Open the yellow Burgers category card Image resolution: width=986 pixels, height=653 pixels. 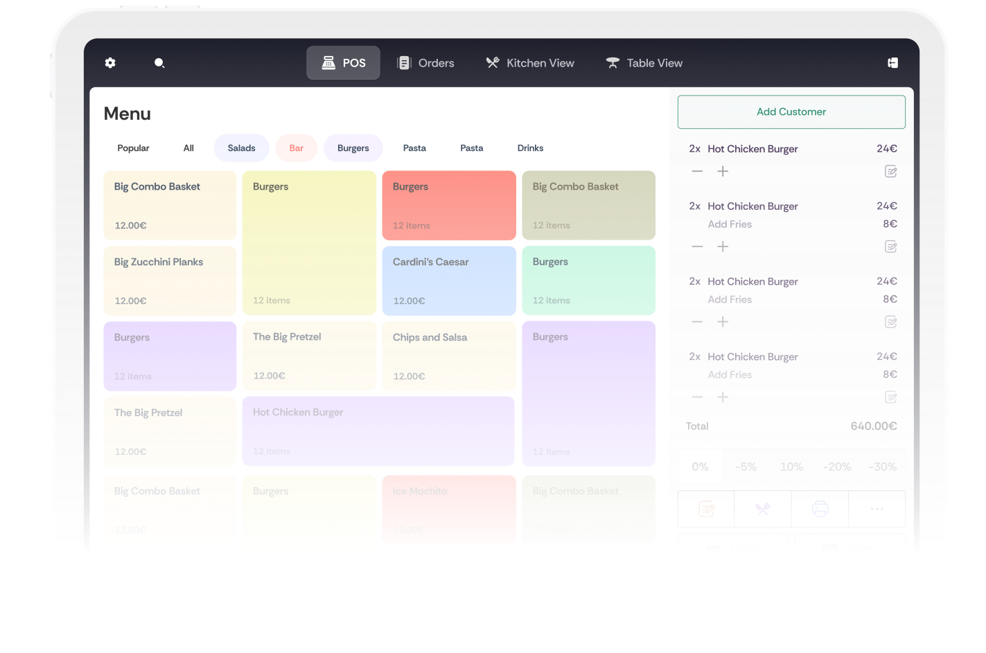pos(309,243)
